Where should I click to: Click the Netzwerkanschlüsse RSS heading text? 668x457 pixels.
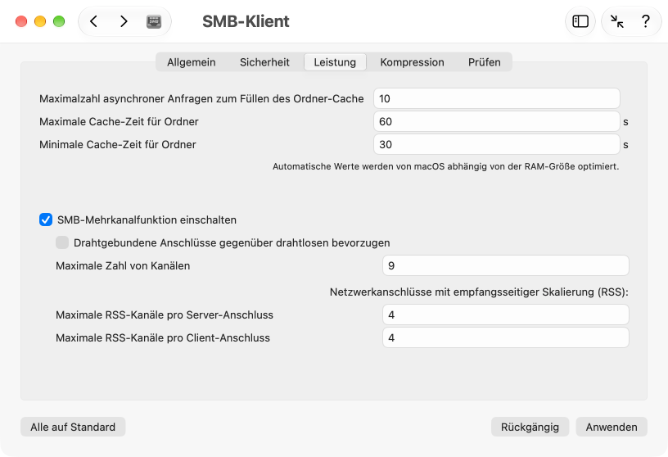click(x=479, y=292)
